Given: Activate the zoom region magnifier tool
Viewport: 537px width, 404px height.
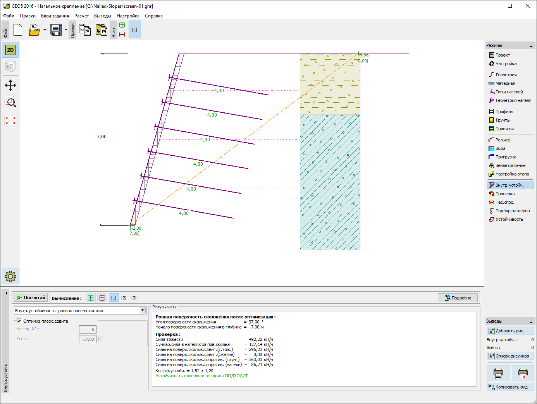Looking at the screenshot, I should click(x=10, y=102).
